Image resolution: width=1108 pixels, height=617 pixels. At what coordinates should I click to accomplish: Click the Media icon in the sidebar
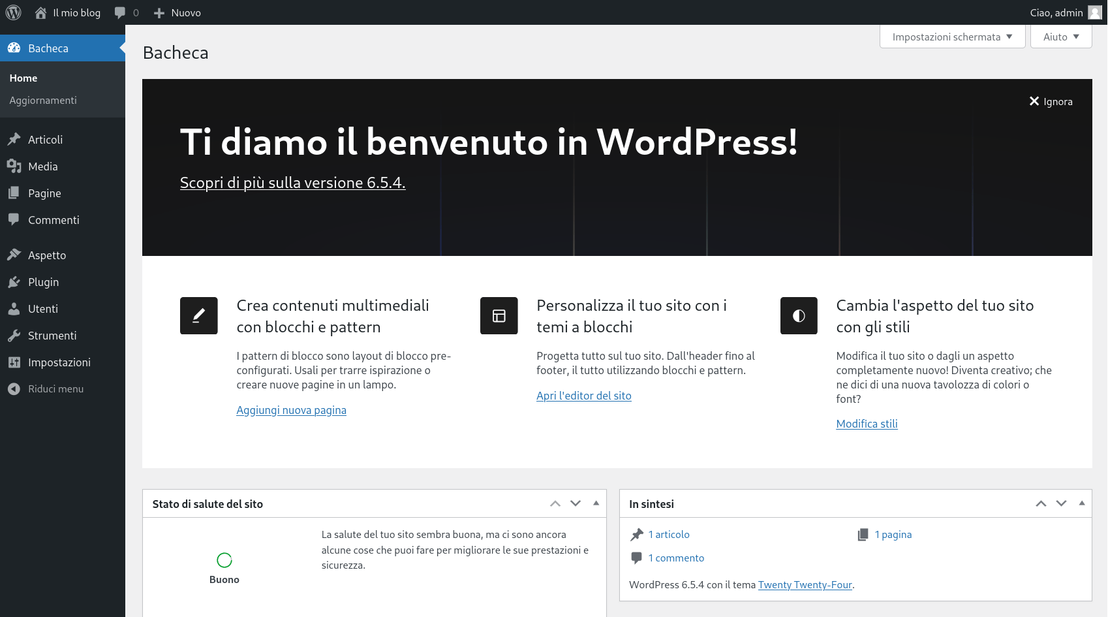click(x=14, y=166)
